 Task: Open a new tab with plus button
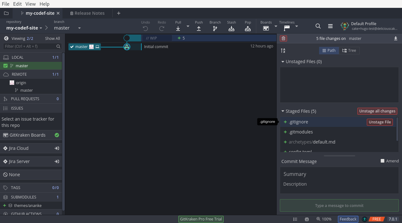(x=118, y=13)
